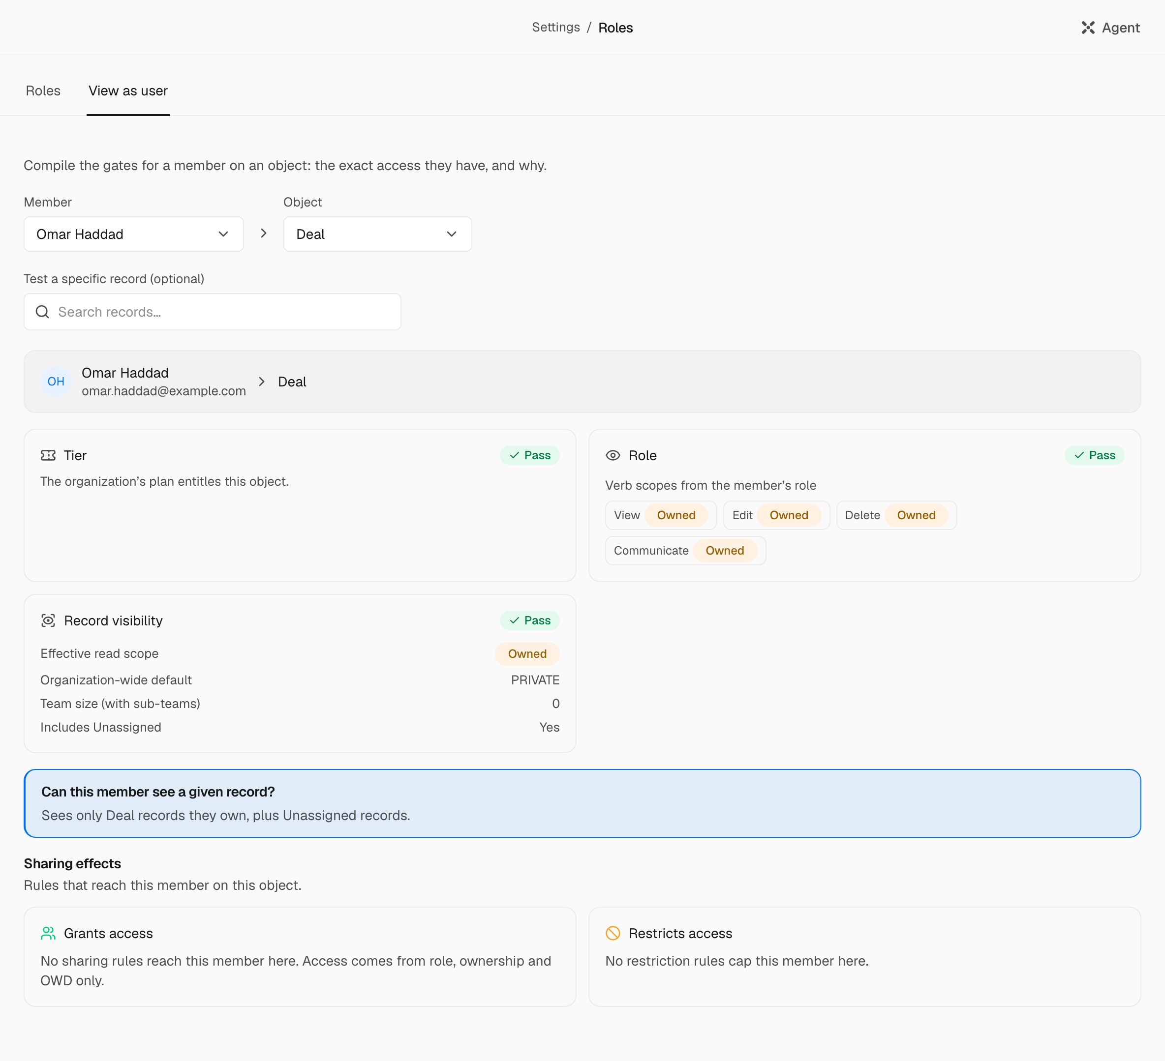Click the Record visibility Pass badge

click(x=530, y=620)
